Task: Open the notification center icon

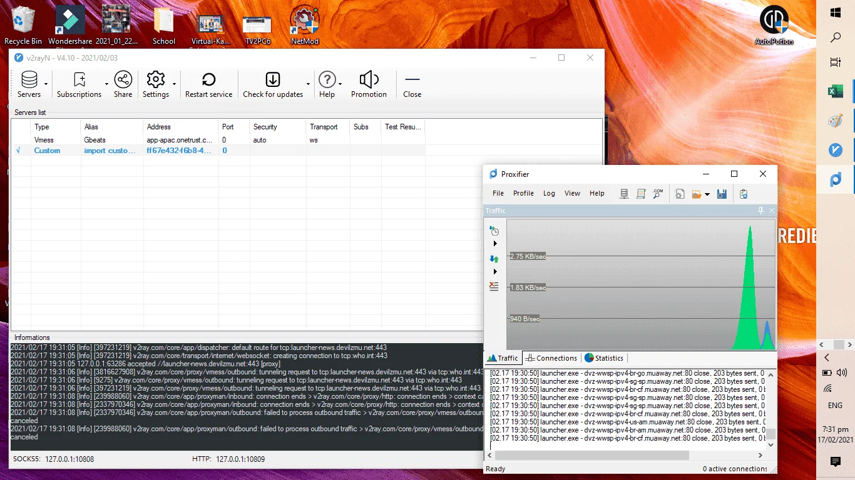Action: [x=835, y=461]
